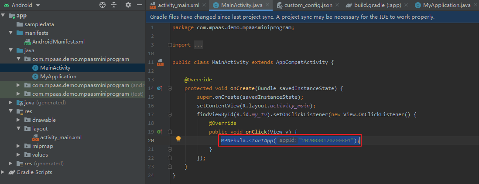Viewport: 479px width, 184px height.
Task: Open activity_main.xml in layout folder
Action: tap(61, 137)
